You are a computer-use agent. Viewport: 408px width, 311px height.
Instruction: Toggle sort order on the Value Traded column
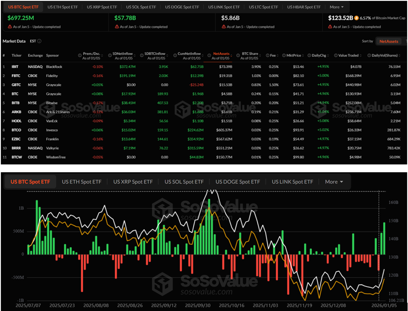coord(360,55)
